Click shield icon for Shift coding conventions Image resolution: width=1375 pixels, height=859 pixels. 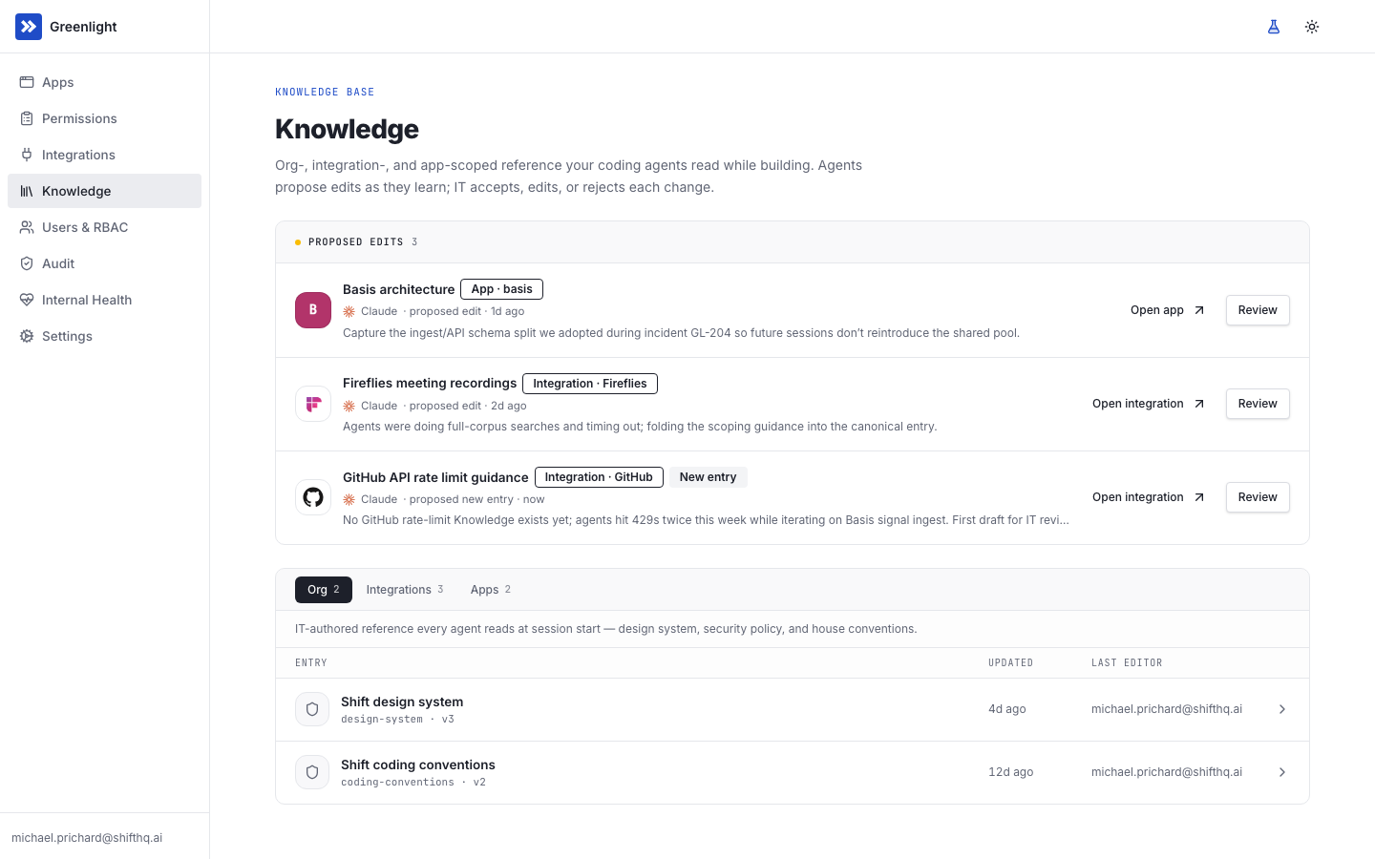(x=312, y=772)
